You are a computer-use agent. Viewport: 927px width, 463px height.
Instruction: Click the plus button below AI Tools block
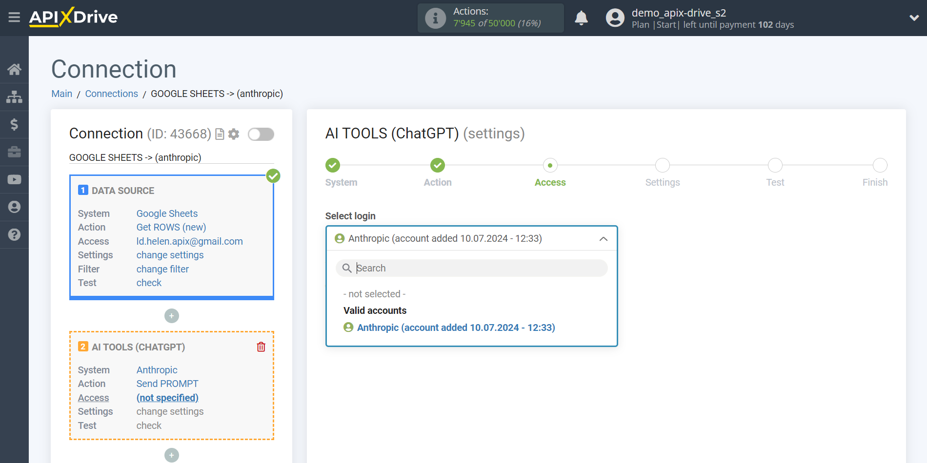(172, 455)
